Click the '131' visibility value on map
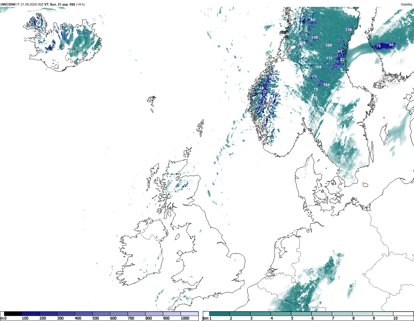Screen dimensions: 414x321 tap(329, 59)
